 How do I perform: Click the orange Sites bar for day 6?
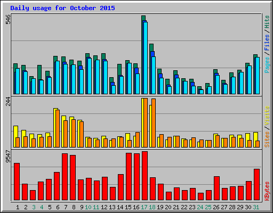coord(58,128)
